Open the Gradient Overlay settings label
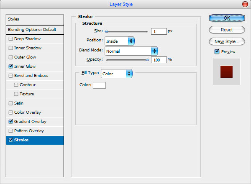This screenshot has width=251, height=184. coord(30,121)
